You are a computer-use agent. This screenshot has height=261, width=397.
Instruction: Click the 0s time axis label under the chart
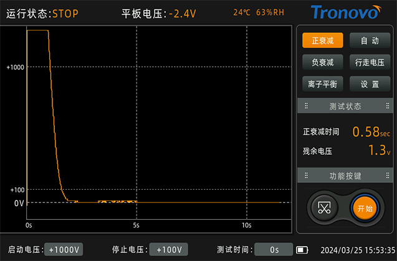pos(29,225)
